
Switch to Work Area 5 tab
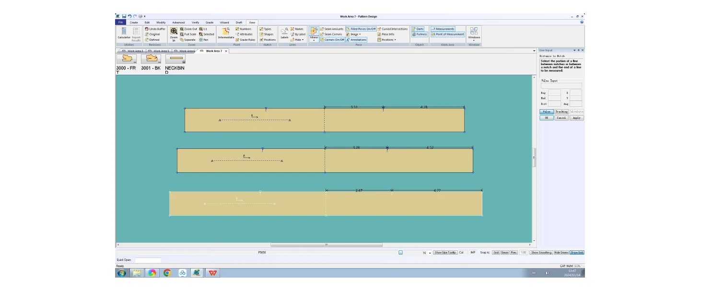pyautogui.click(x=160, y=51)
